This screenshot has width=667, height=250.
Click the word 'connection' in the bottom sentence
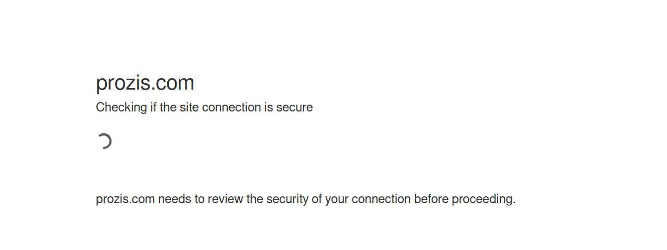point(381,199)
